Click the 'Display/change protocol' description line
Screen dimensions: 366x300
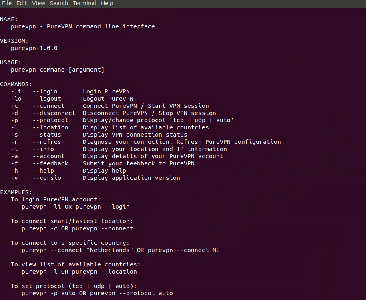(x=158, y=120)
